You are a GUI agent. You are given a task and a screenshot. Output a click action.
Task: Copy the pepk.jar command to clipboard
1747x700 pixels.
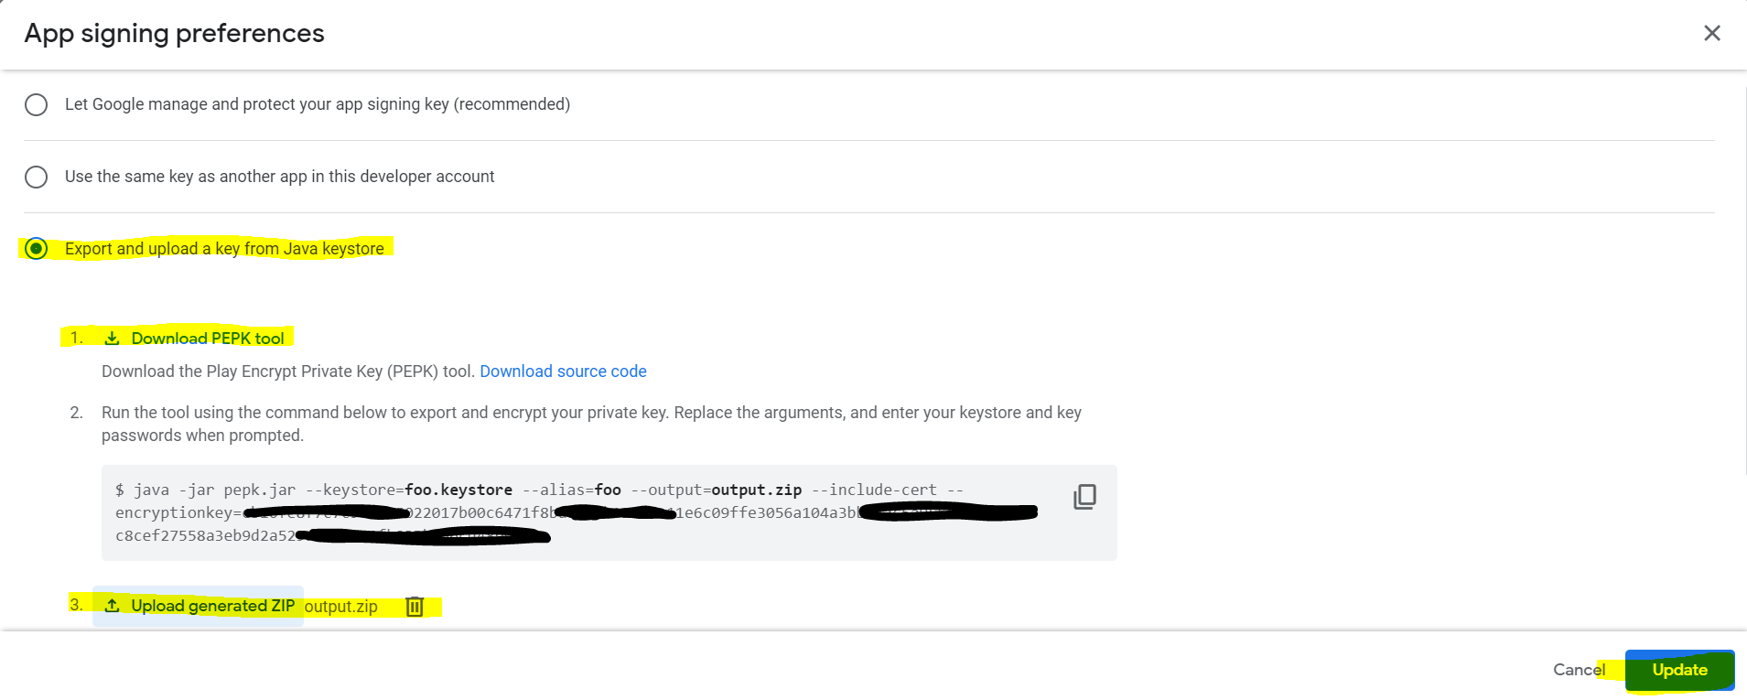pos(1084,497)
